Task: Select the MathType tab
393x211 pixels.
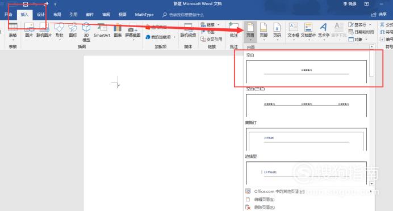Action: (144, 15)
